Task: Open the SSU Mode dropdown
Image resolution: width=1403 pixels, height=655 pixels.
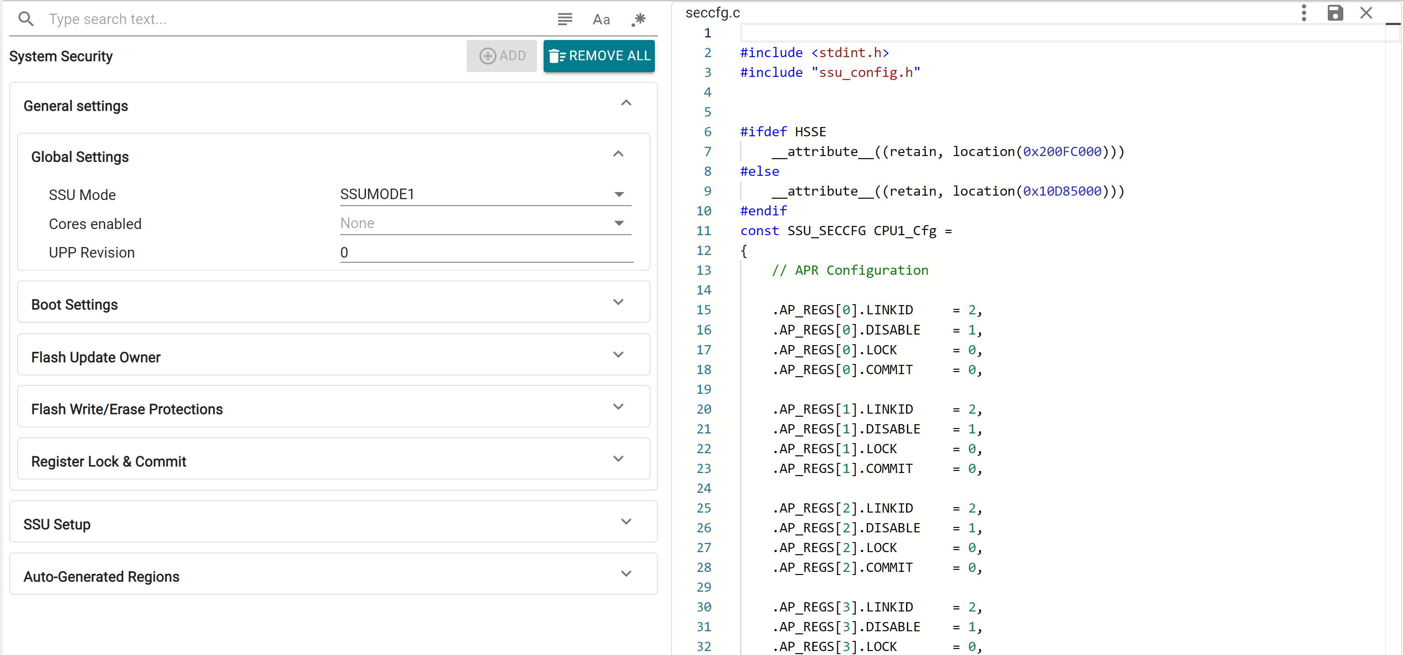Action: pyautogui.click(x=619, y=194)
